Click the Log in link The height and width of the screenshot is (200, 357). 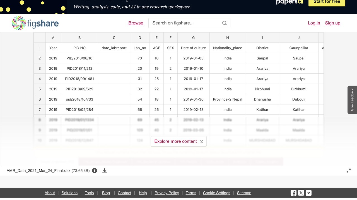coord(314,23)
